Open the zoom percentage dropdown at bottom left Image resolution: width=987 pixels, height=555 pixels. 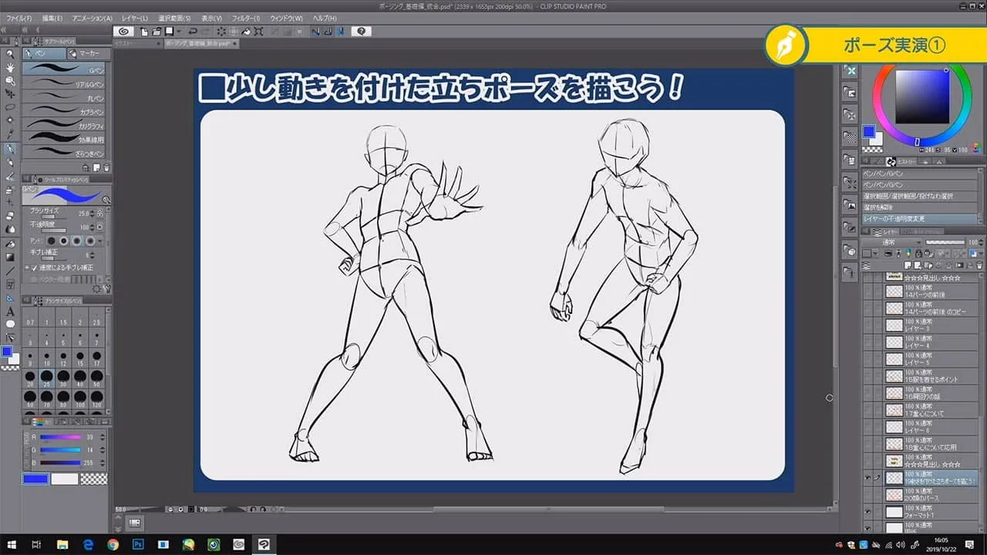pos(123,510)
